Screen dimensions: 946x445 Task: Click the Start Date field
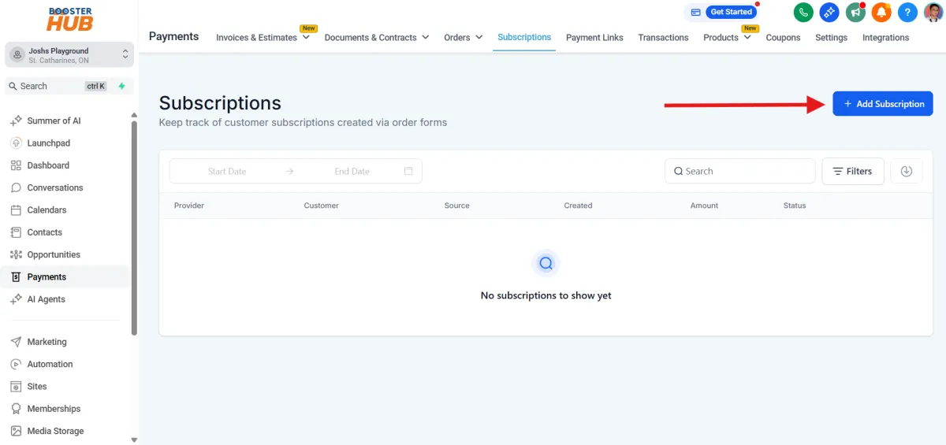pyautogui.click(x=227, y=171)
